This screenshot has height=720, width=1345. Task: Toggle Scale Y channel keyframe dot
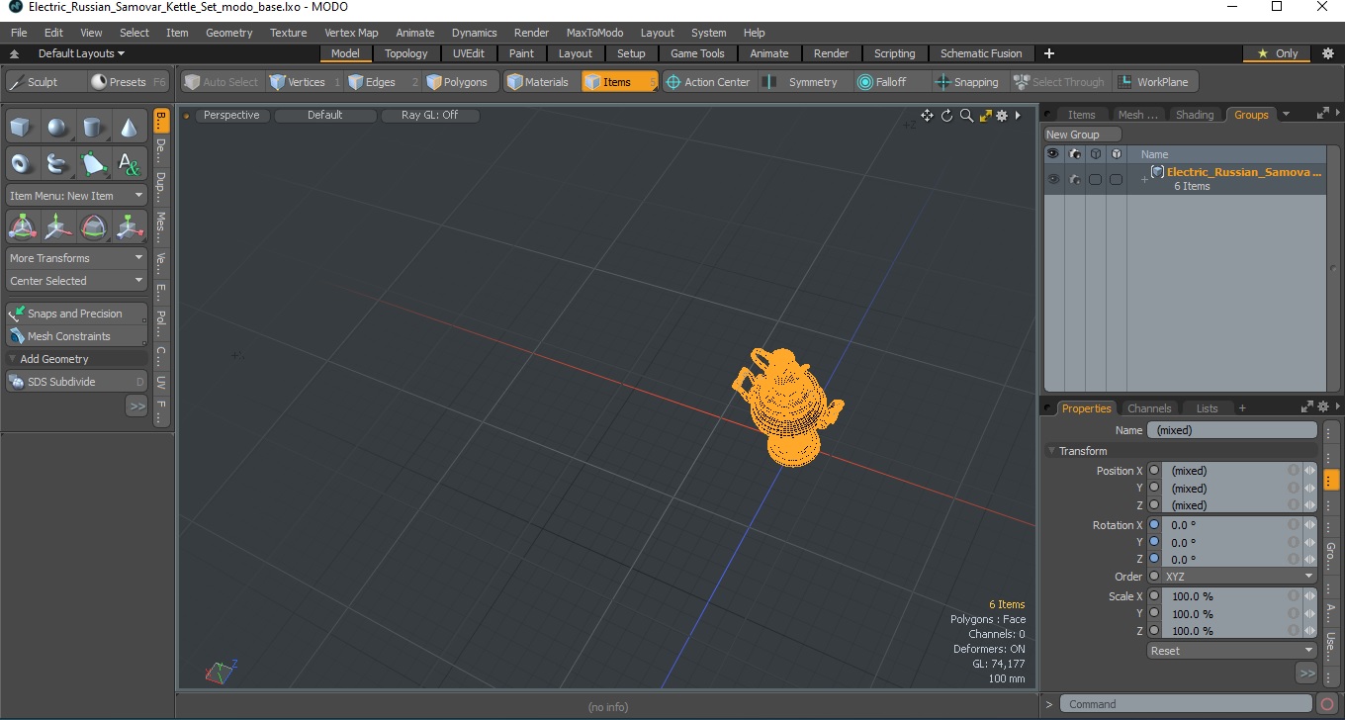coord(1153,613)
